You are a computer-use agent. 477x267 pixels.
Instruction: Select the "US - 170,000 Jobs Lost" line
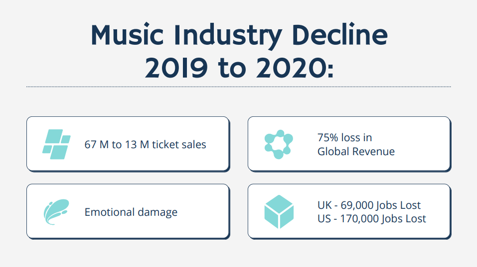(371, 219)
